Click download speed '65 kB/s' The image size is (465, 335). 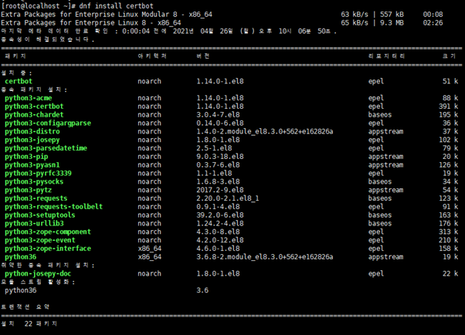[355, 23]
